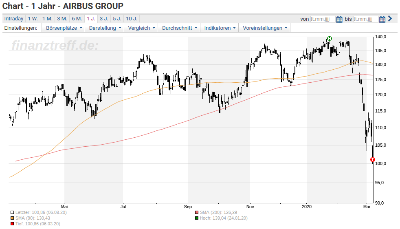Click the blue arrow to apply date range
The height and width of the screenshot is (229, 400).
tap(390, 19)
